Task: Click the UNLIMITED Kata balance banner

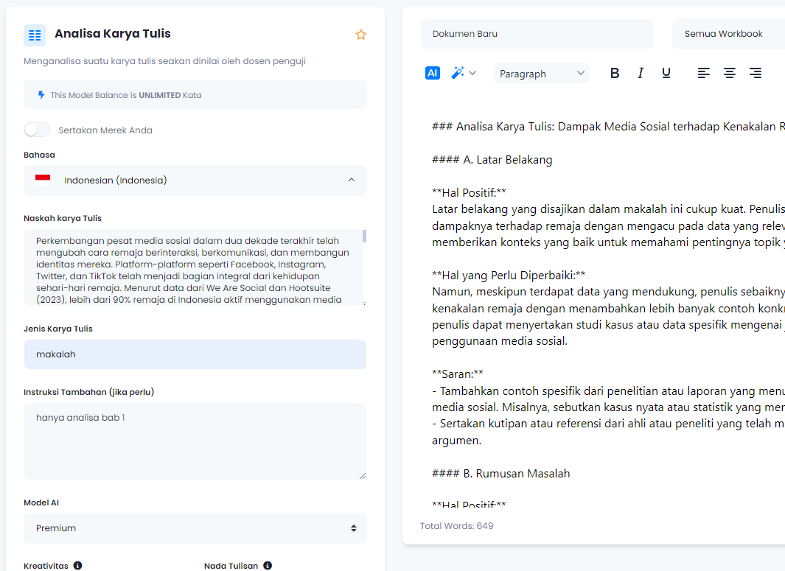Action: (x=195, y=94)
